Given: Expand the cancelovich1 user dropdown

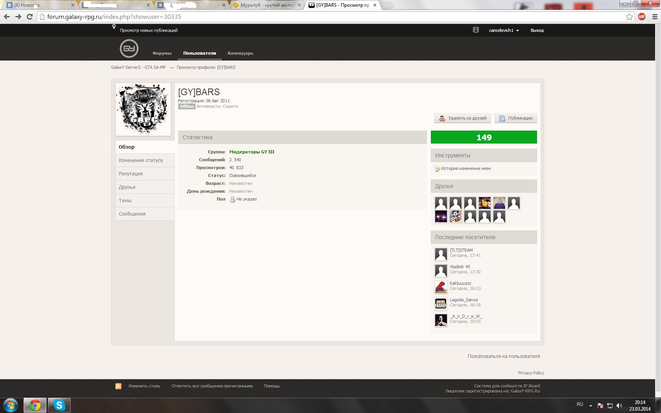Looking at the screenshot, I should pos(504,30).
